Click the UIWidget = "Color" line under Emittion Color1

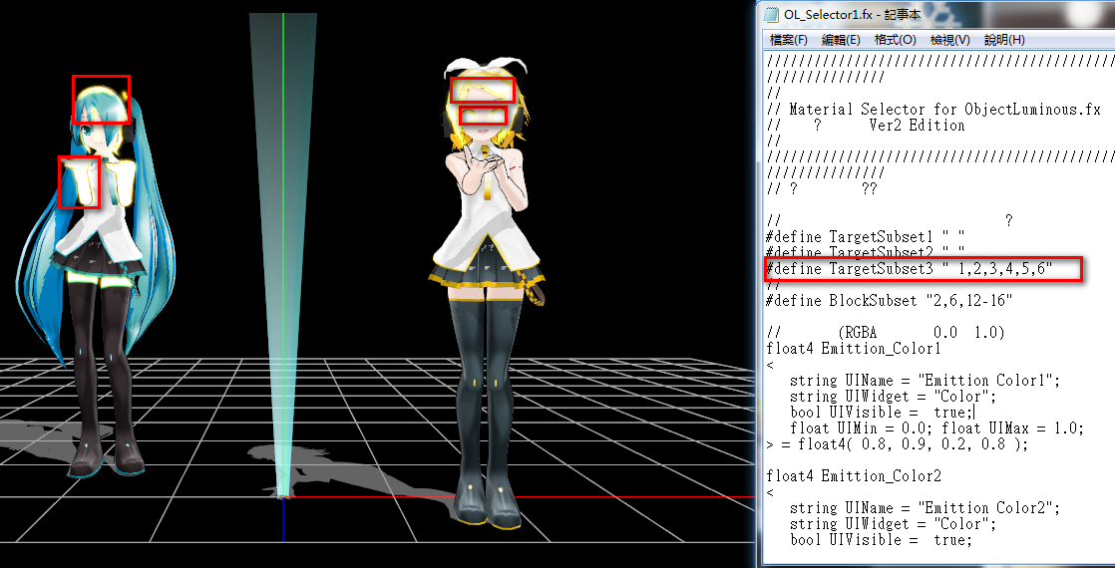coord(893,396)
